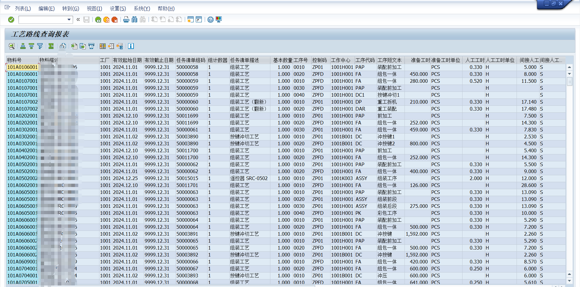
Task: Click the setup time value 641.000
Action: pos(419,282)
